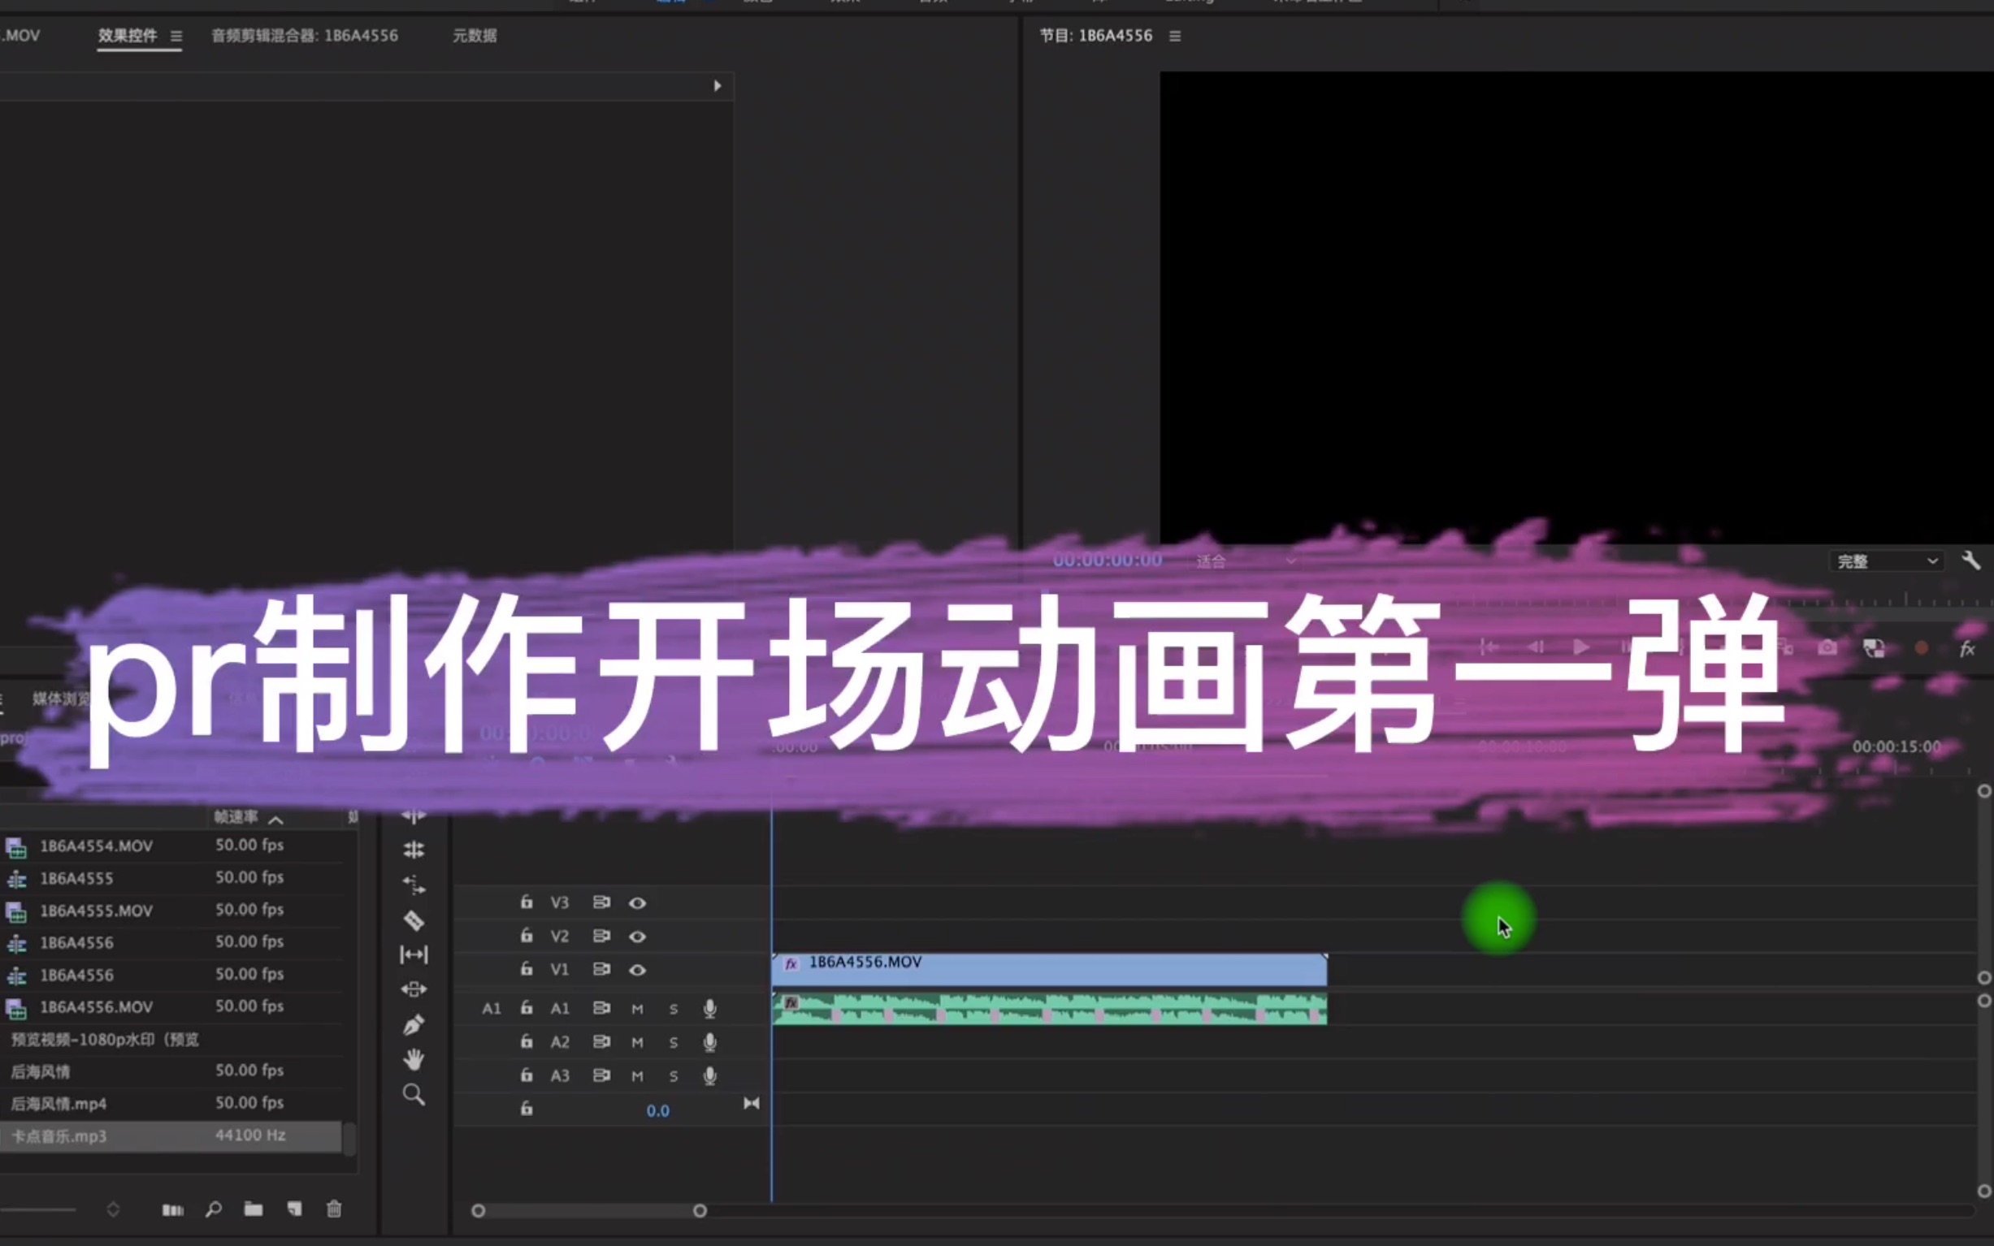The width and height of the screenshot is (1994, 1246).
Task: Open the 完整 playback resolution dropdown
Action: (x=1886, y=560)
